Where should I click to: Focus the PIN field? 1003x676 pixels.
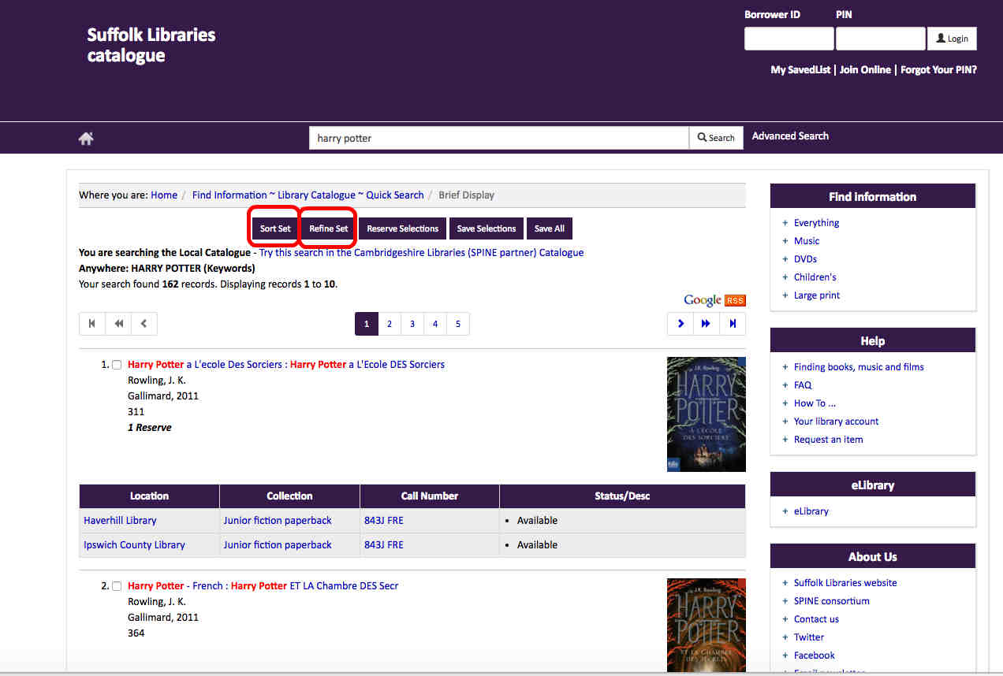coord(880,39)
